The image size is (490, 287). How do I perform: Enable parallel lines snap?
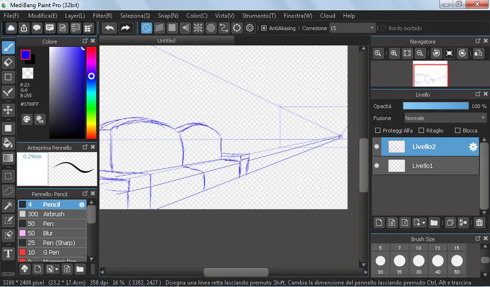pyautogui.click(x=160, y=28)
